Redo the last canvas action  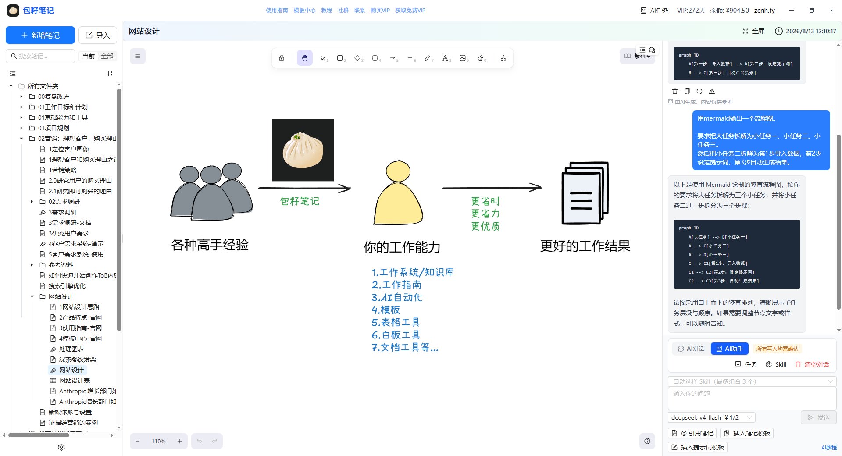pyautogui.click(x=215, y=441)
